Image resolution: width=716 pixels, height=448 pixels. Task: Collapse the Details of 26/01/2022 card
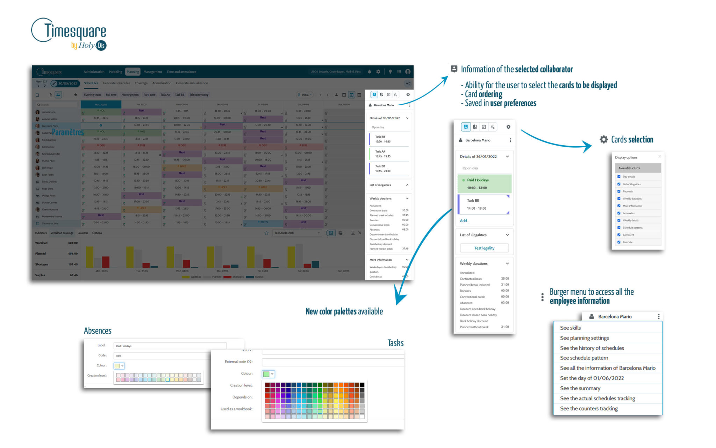pos(507,156)
